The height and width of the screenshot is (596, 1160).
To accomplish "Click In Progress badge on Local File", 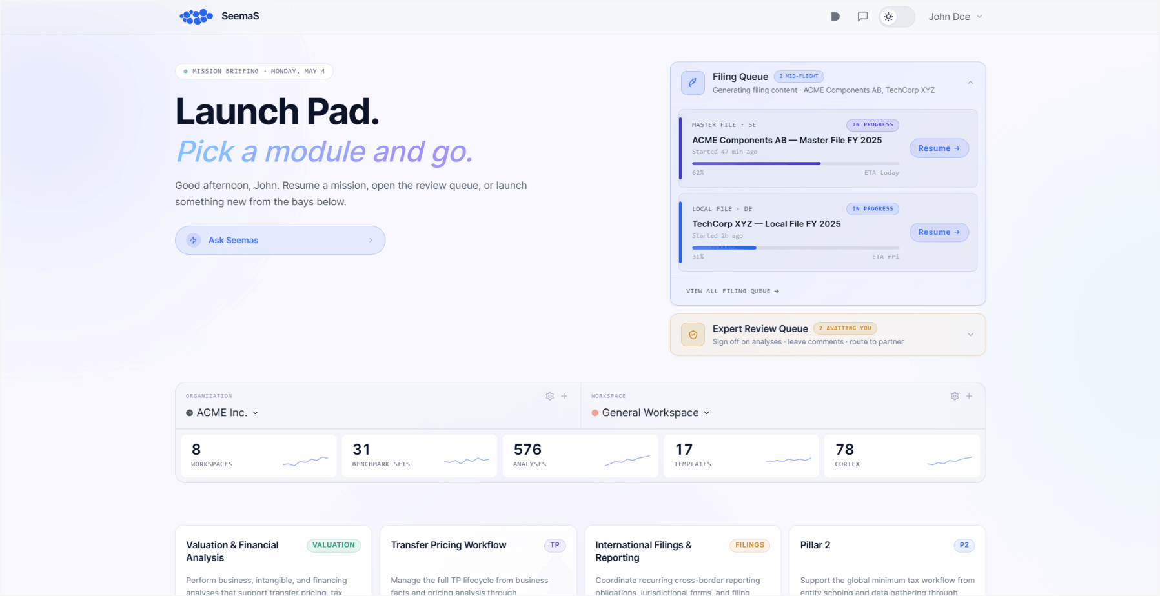I will click(x=873, y=209).
